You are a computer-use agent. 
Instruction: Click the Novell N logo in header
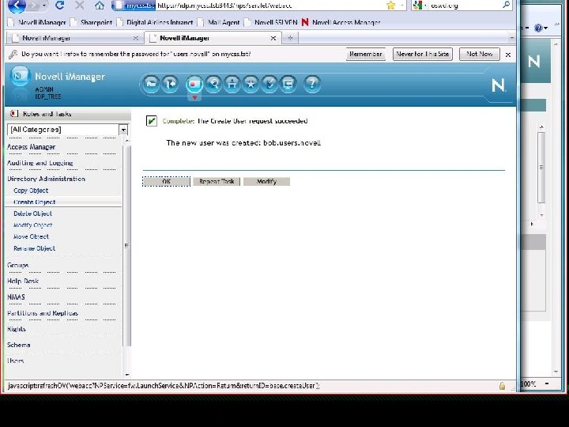click(x=498, y=85)
